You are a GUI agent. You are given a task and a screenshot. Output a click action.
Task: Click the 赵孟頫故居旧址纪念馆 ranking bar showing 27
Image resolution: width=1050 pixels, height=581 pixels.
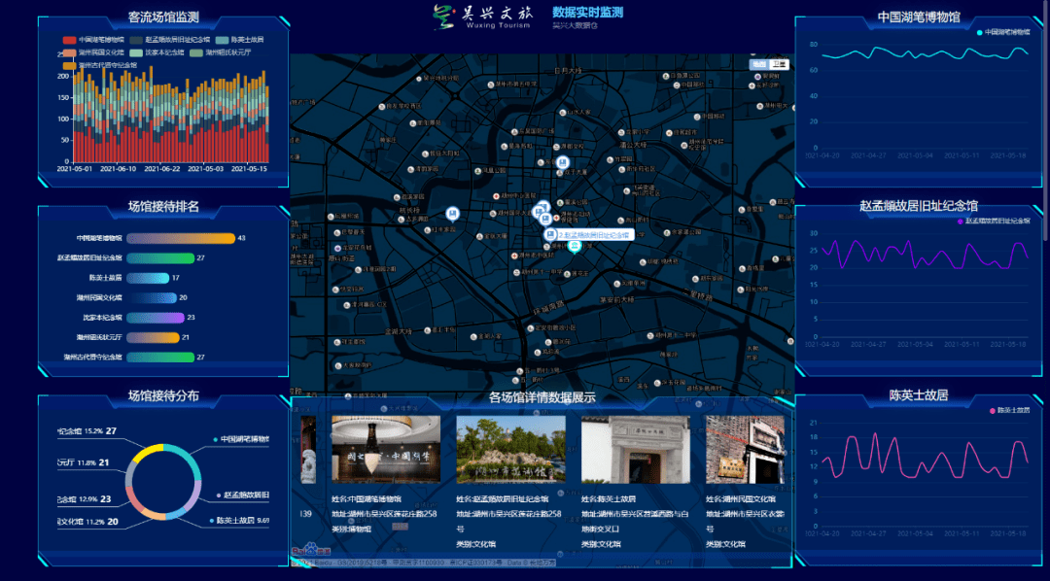point(160,257)
